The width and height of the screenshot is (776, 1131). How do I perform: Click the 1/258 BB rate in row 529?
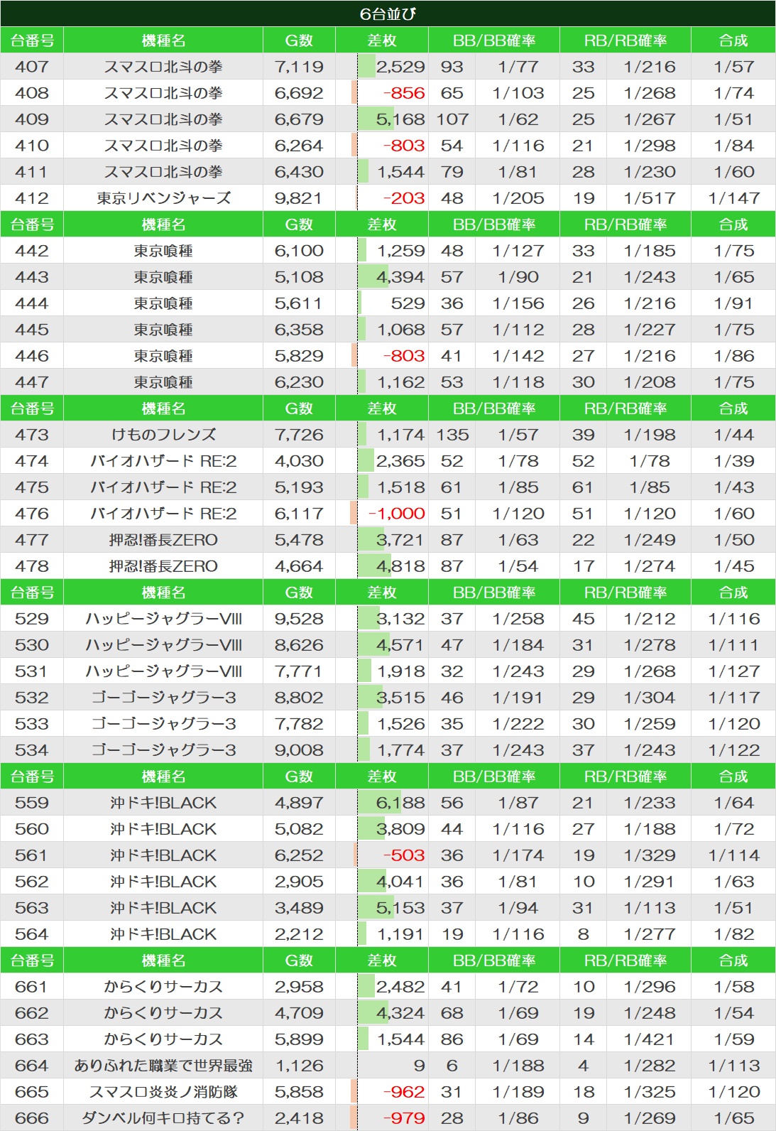[518, 619]
